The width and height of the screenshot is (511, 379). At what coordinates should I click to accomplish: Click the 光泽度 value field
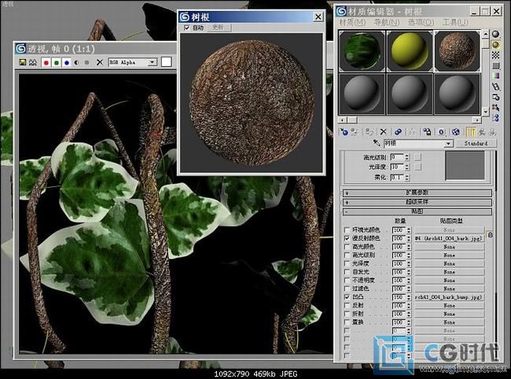tap(396, 167)
